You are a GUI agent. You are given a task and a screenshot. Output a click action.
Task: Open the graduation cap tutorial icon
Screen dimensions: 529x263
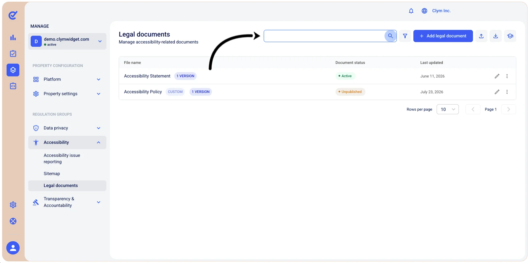pyautogui.click(x=510, y=36)
